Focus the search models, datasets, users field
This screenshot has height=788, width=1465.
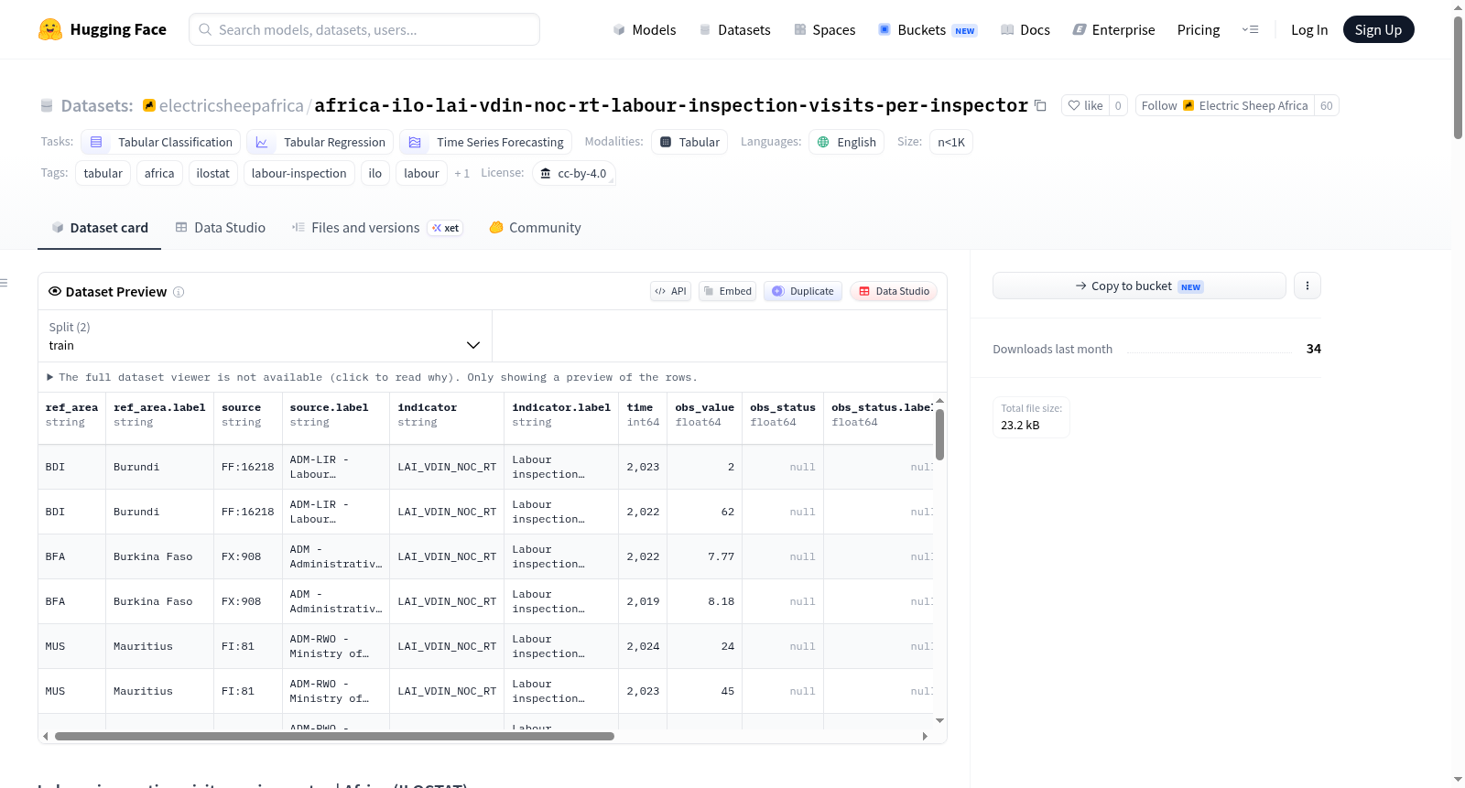[364, 29]
